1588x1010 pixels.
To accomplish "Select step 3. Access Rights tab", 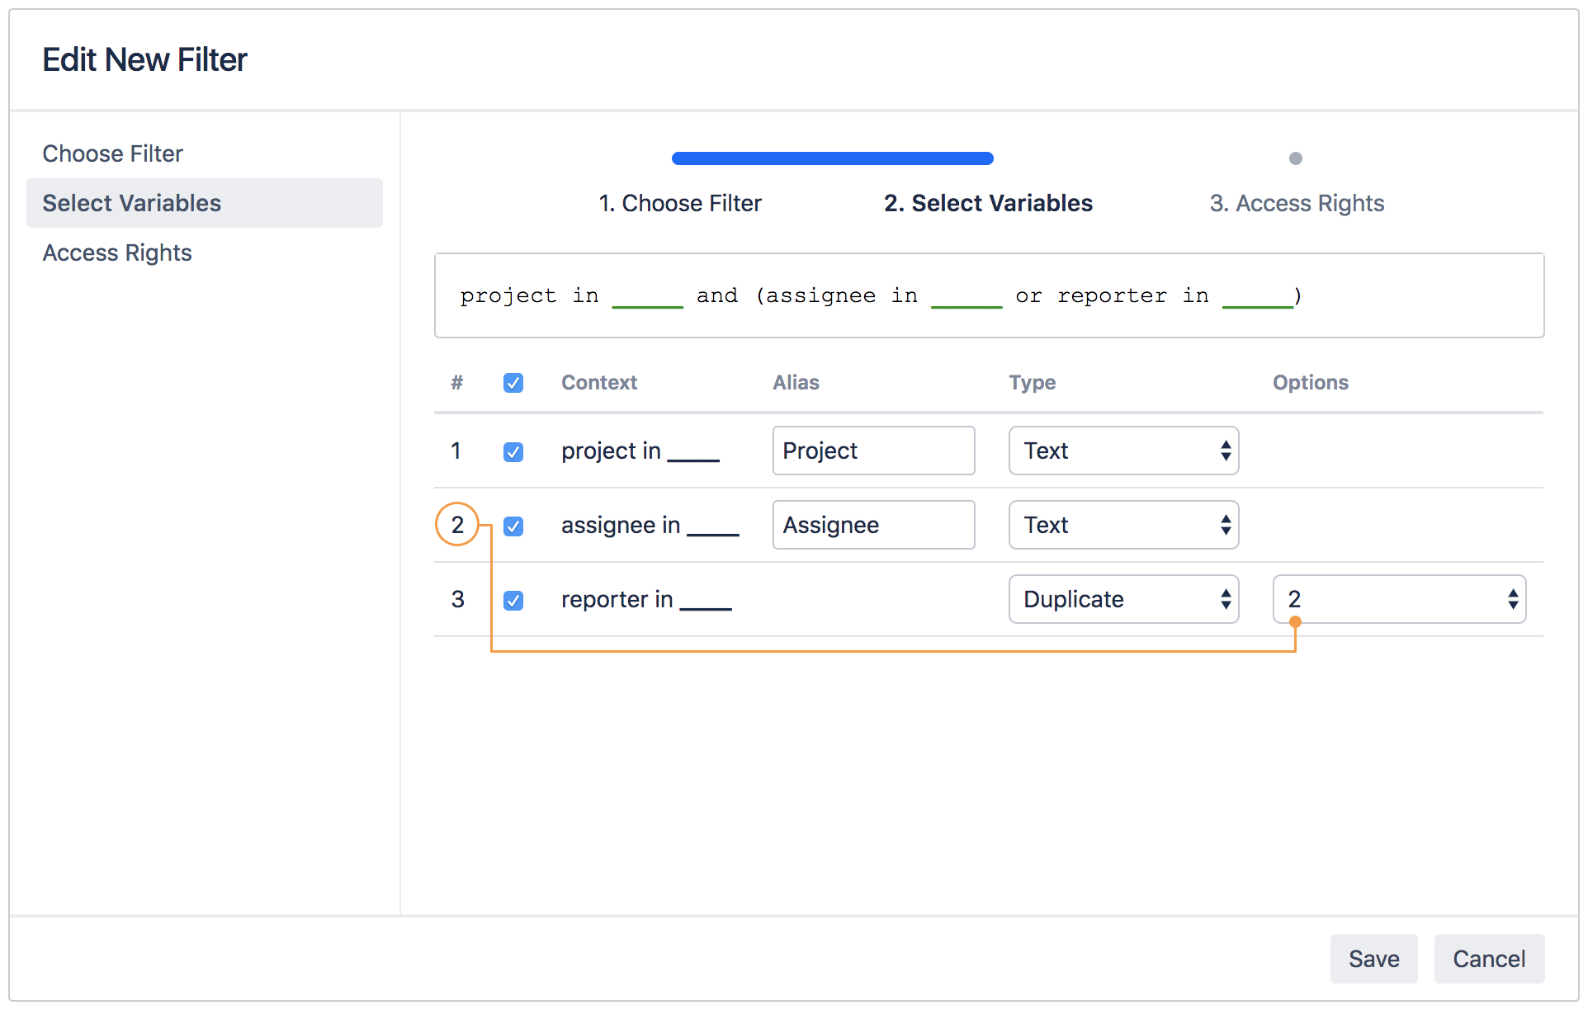I will pyautogui.click(x=1297, y=203).
